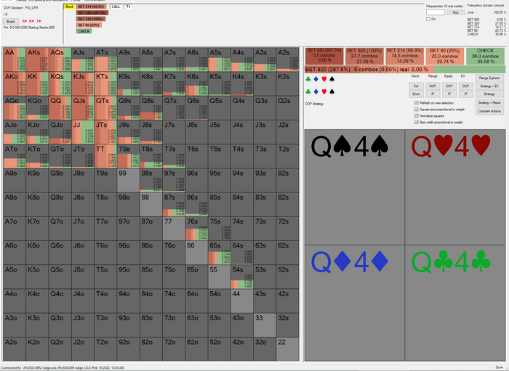Image resolution: width=509 pixels, height=371 pixels.
Task: Click the Q♠4♠ combo tile
Action: click(x=355, y=187)
